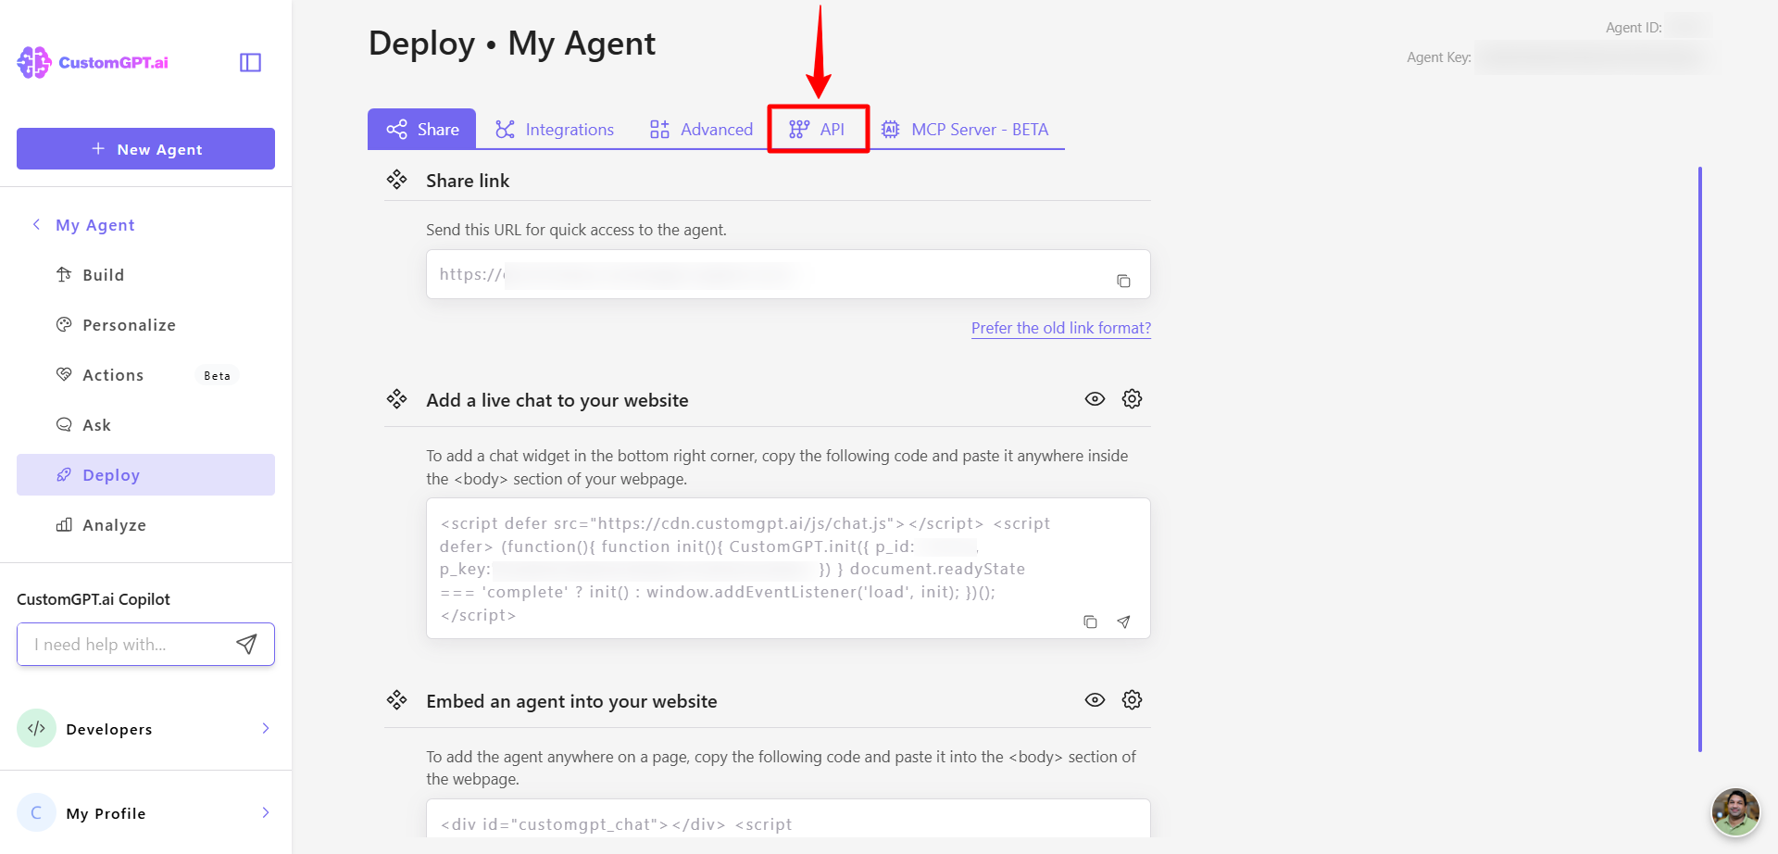Send Copilot message paper-plane icon
Viewport: 1778px width, 854px height.
[246, 645]
